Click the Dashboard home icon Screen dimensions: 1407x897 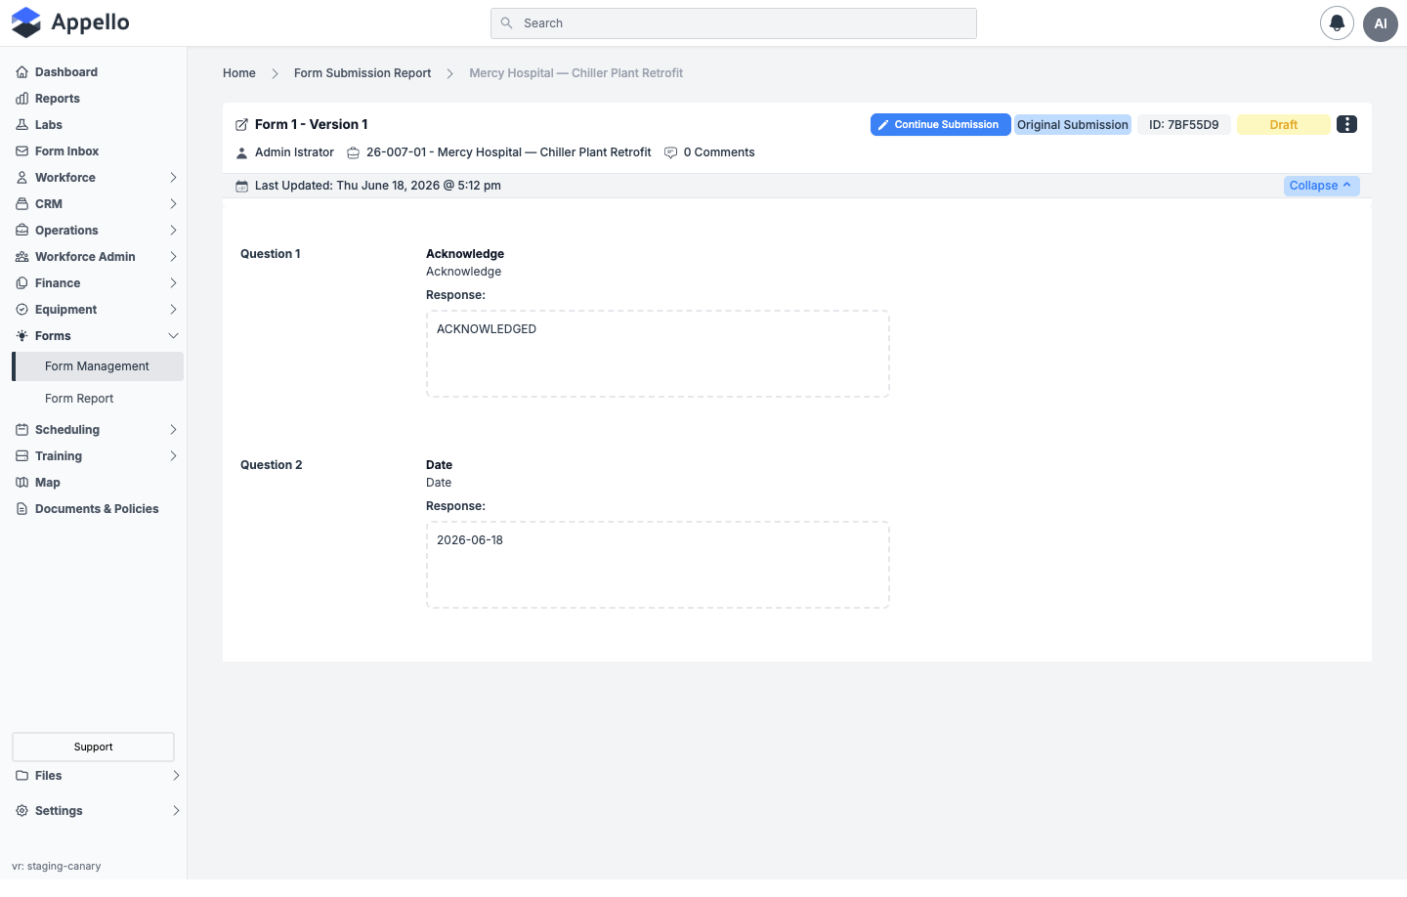(x=21, y=72)
